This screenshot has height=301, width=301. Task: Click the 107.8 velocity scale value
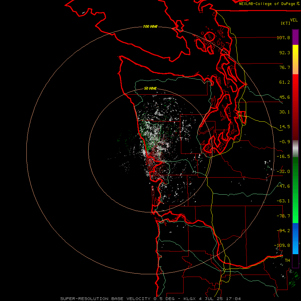pos(283,37)
